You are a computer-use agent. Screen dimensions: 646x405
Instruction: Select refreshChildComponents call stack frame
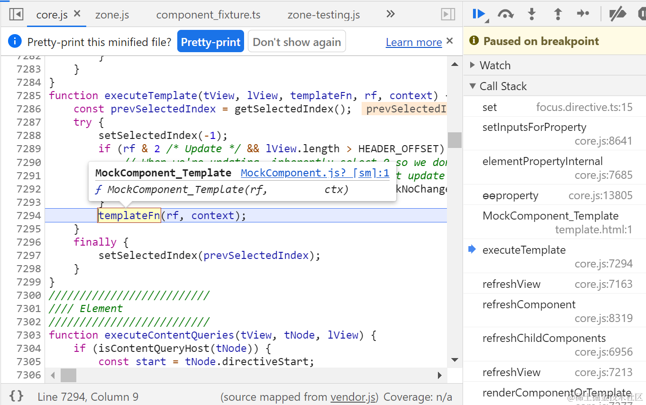(x=555, y=345)
